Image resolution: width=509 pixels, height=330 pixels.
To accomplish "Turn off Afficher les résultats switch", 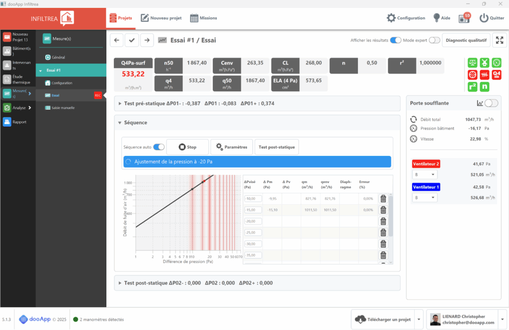I will (x=396, y=40).
